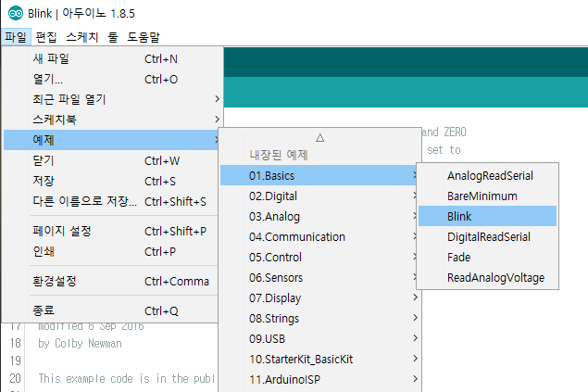The width and height of the screenshot is (588, 392).
Task: Click line number 20 in gutter
Action: tap(16, 378)
